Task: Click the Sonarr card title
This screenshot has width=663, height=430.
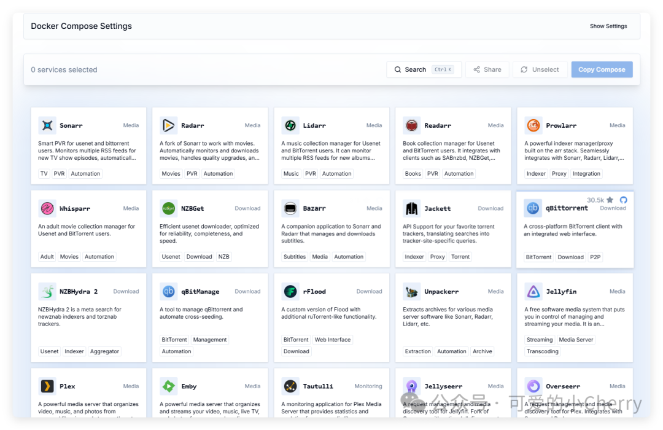Action: click(71, 126)
